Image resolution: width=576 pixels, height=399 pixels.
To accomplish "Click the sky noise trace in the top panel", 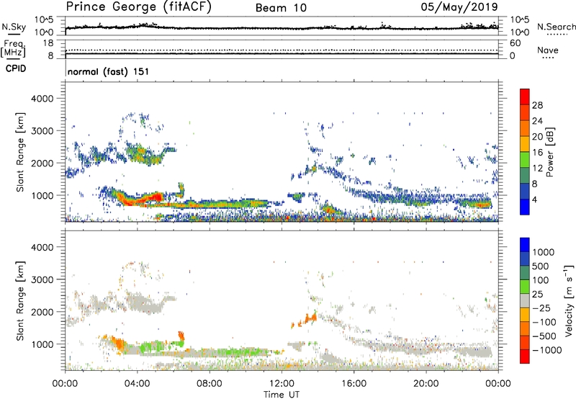I will coord(282,28).
